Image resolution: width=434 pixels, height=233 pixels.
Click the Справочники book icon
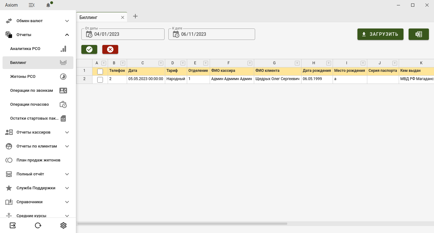9,202
